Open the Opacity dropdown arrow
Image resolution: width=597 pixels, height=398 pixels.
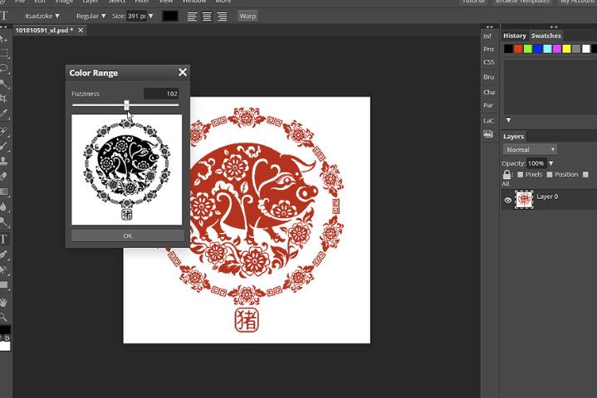tap(551, 163)
